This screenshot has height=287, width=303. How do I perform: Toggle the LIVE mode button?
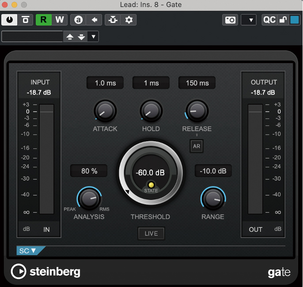tap(151, 233)
